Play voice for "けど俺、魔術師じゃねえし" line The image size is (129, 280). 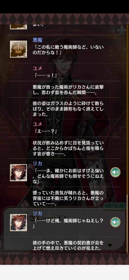115,222
